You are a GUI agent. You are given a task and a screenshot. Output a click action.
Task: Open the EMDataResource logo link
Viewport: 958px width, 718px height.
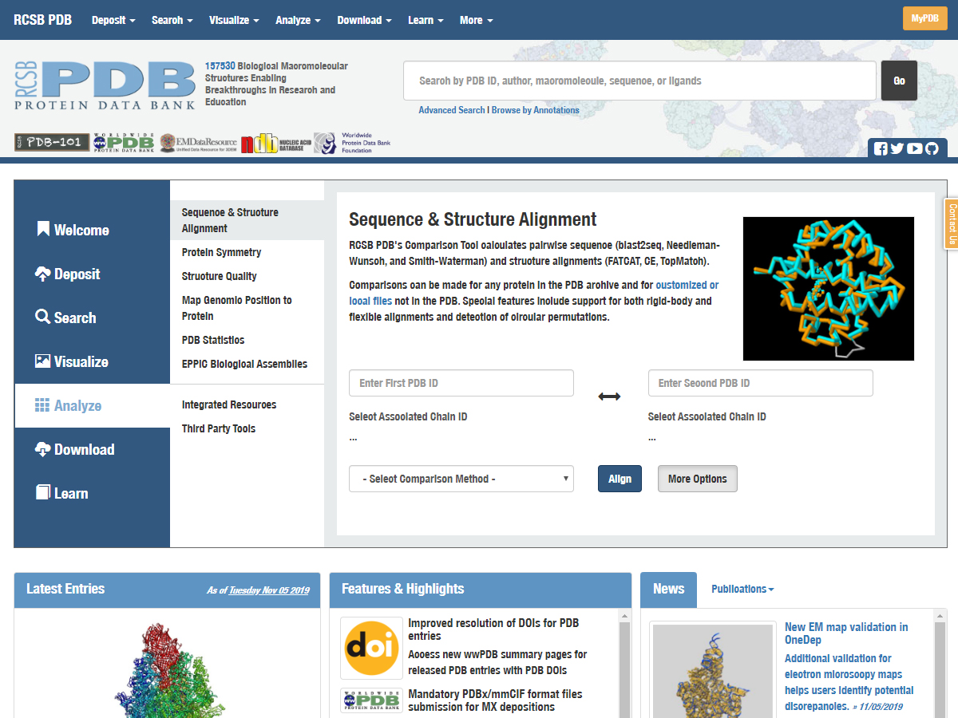tap(197, 143)
